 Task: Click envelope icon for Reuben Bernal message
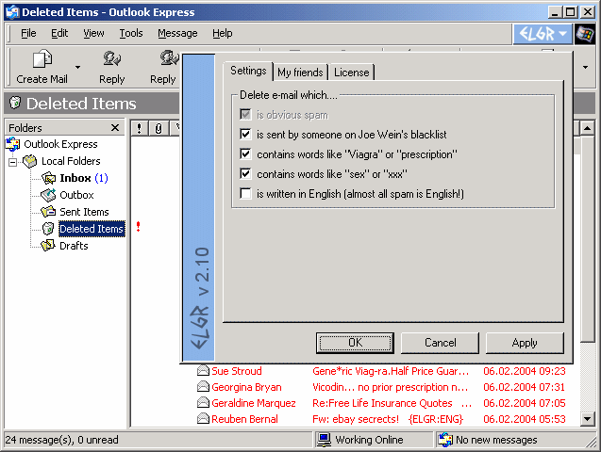203,419
